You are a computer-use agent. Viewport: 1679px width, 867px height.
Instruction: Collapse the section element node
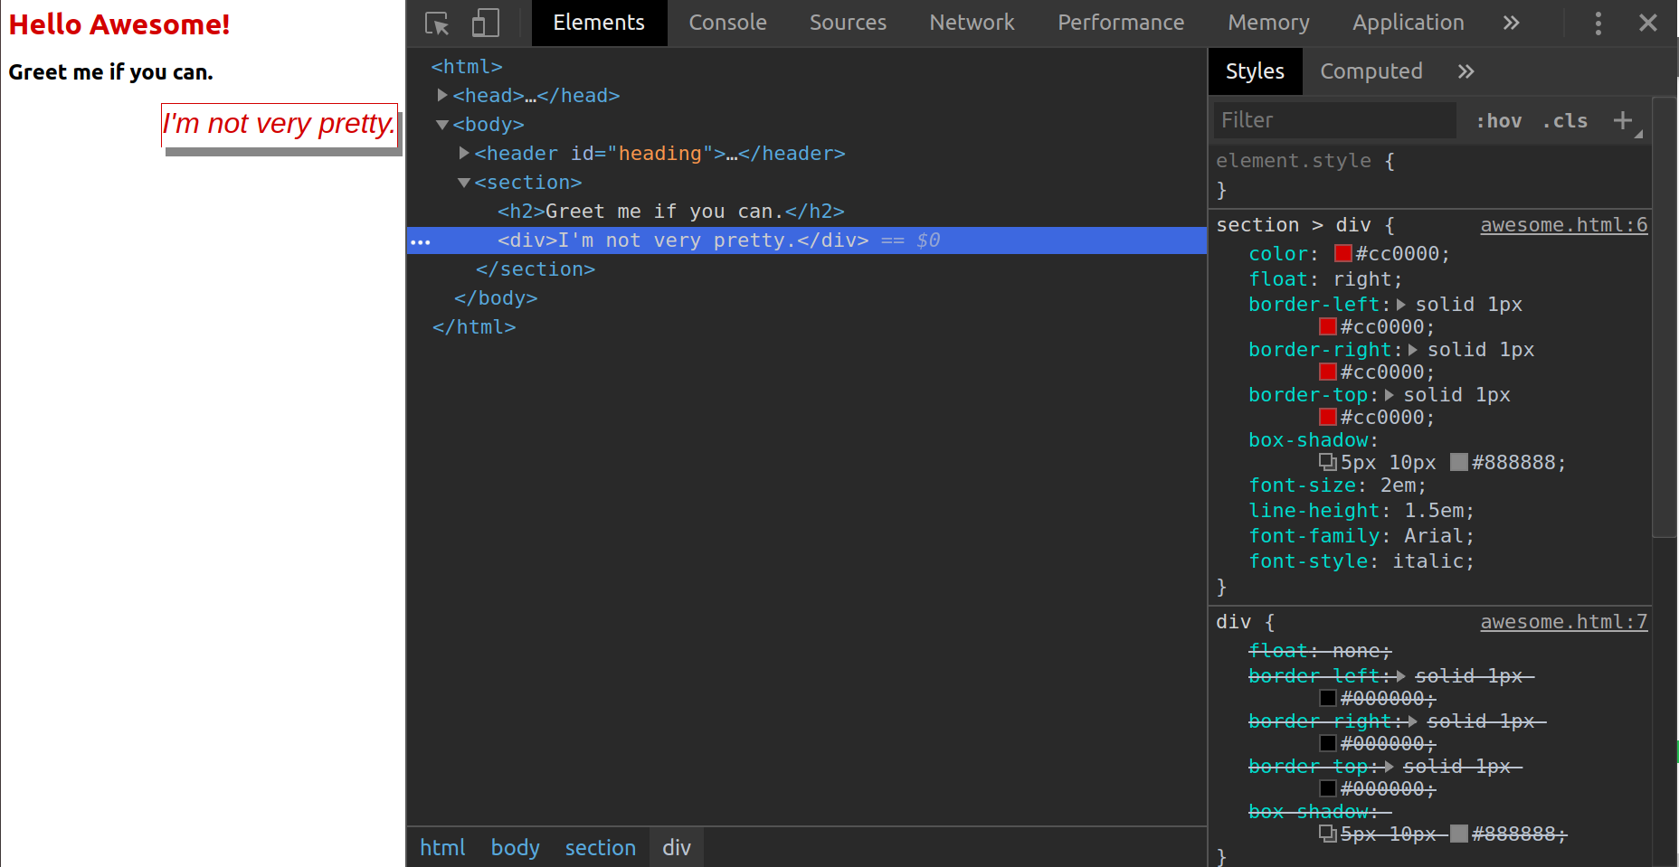(464, 183)
